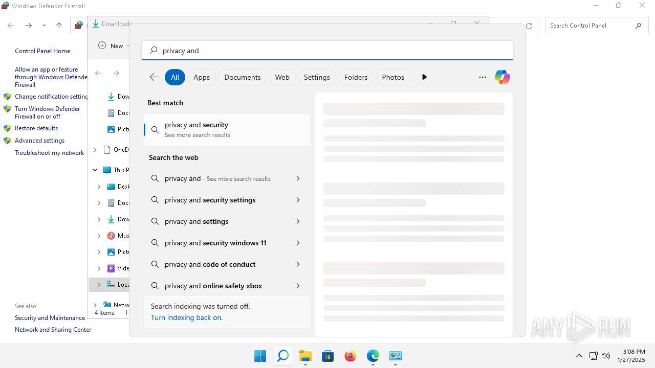Refresh the Control Panel address bar
Image resolution: width=655 pixels, height=368 pixels.
click(529, 26)
